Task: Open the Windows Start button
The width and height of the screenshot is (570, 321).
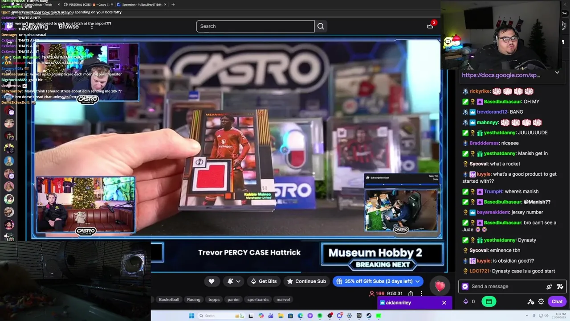Action: point(191,316)
